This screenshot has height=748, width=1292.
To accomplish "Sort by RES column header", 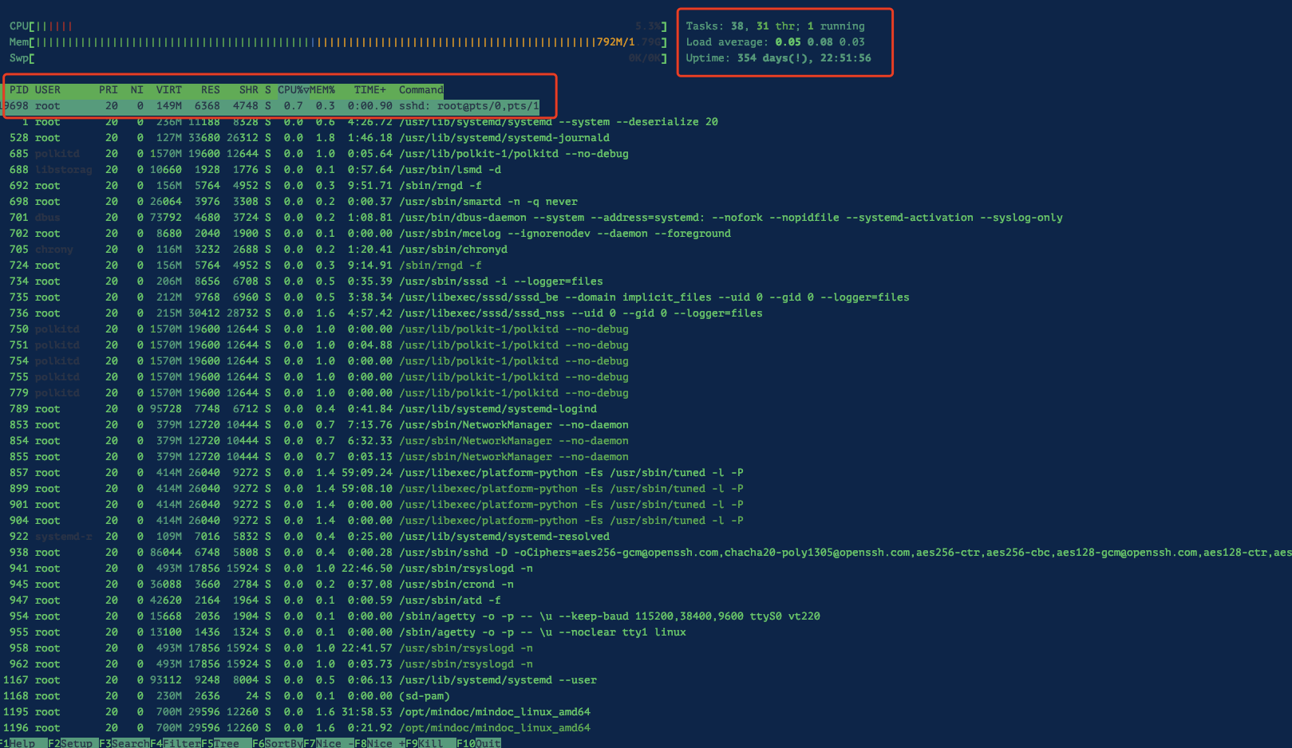I will (x=211, y=90).
